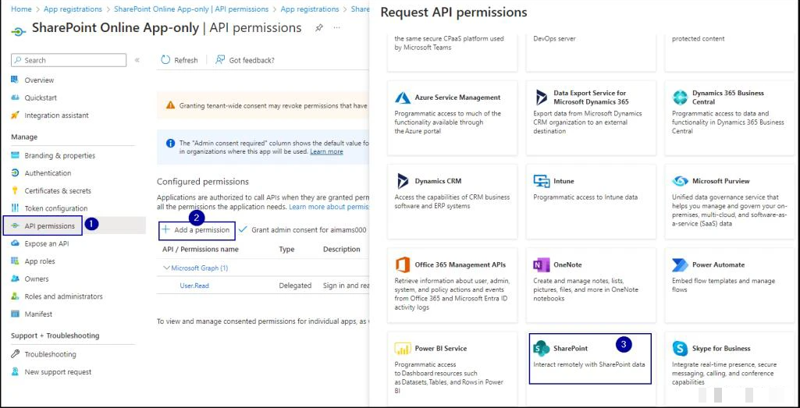Image resolution: width=800 pixels, height=408 pixels.
Task: Collapse the Microsoft Graph permissions group
Action: pyautogui.click(x=166, y=268)
